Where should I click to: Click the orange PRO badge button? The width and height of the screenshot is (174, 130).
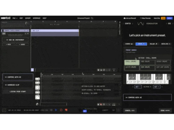163,18
